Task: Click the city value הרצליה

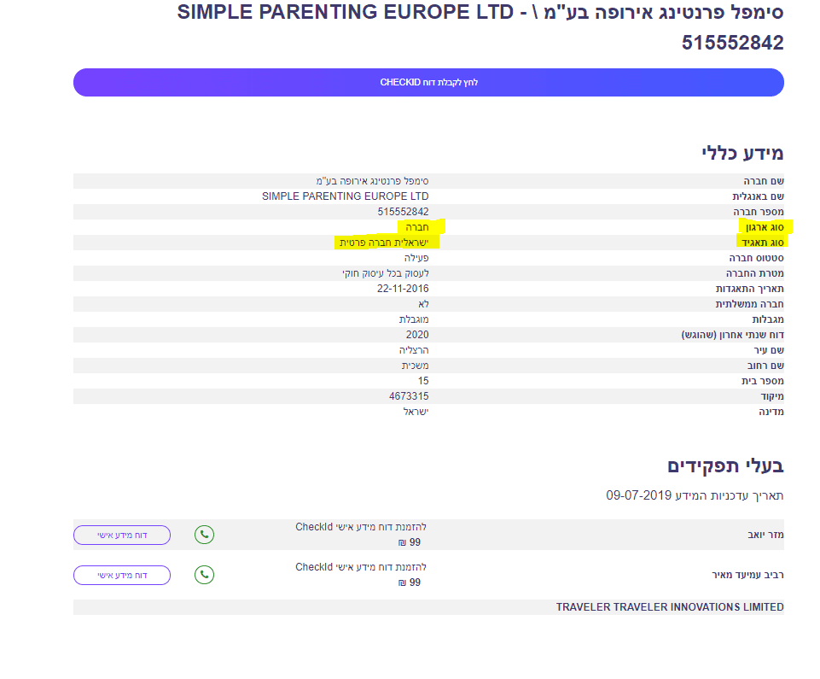Action: click(414, 350)
